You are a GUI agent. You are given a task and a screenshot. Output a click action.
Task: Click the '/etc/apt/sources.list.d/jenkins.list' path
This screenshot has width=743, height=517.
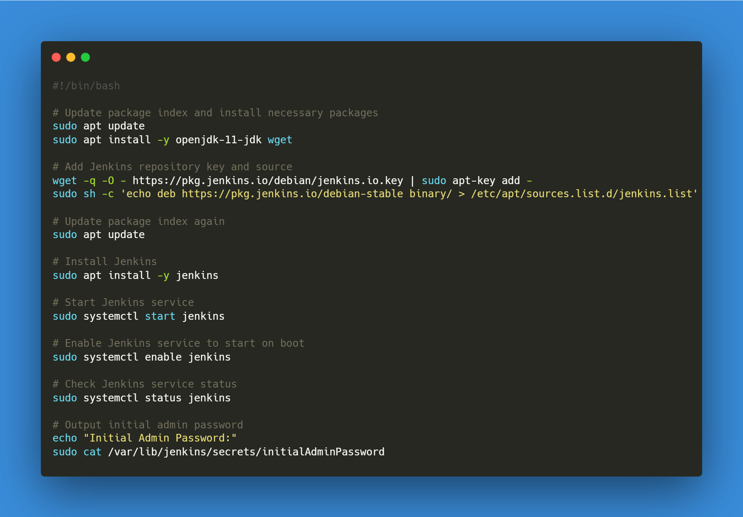(x=581, y=194)
